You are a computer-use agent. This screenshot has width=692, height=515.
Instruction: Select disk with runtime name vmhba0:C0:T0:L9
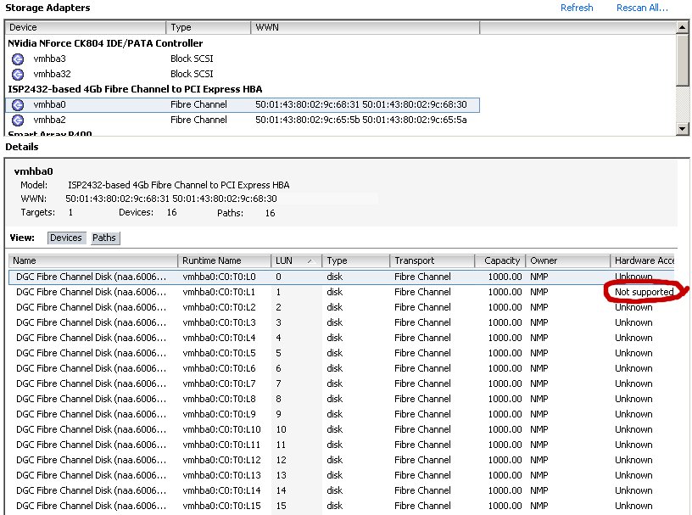[341, 414]
